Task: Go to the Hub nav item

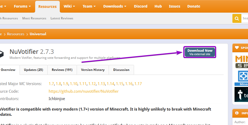Action: pyautogui.click(x=158, y=6)
